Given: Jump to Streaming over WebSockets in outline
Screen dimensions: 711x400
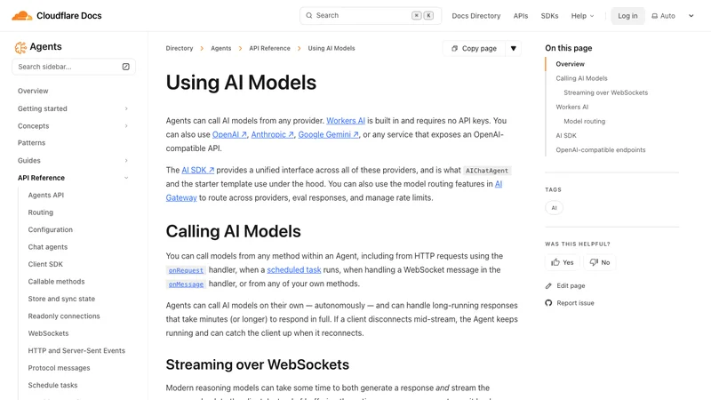Looking at the screenshot, I should pyautogui.click(x=605, y=92).
